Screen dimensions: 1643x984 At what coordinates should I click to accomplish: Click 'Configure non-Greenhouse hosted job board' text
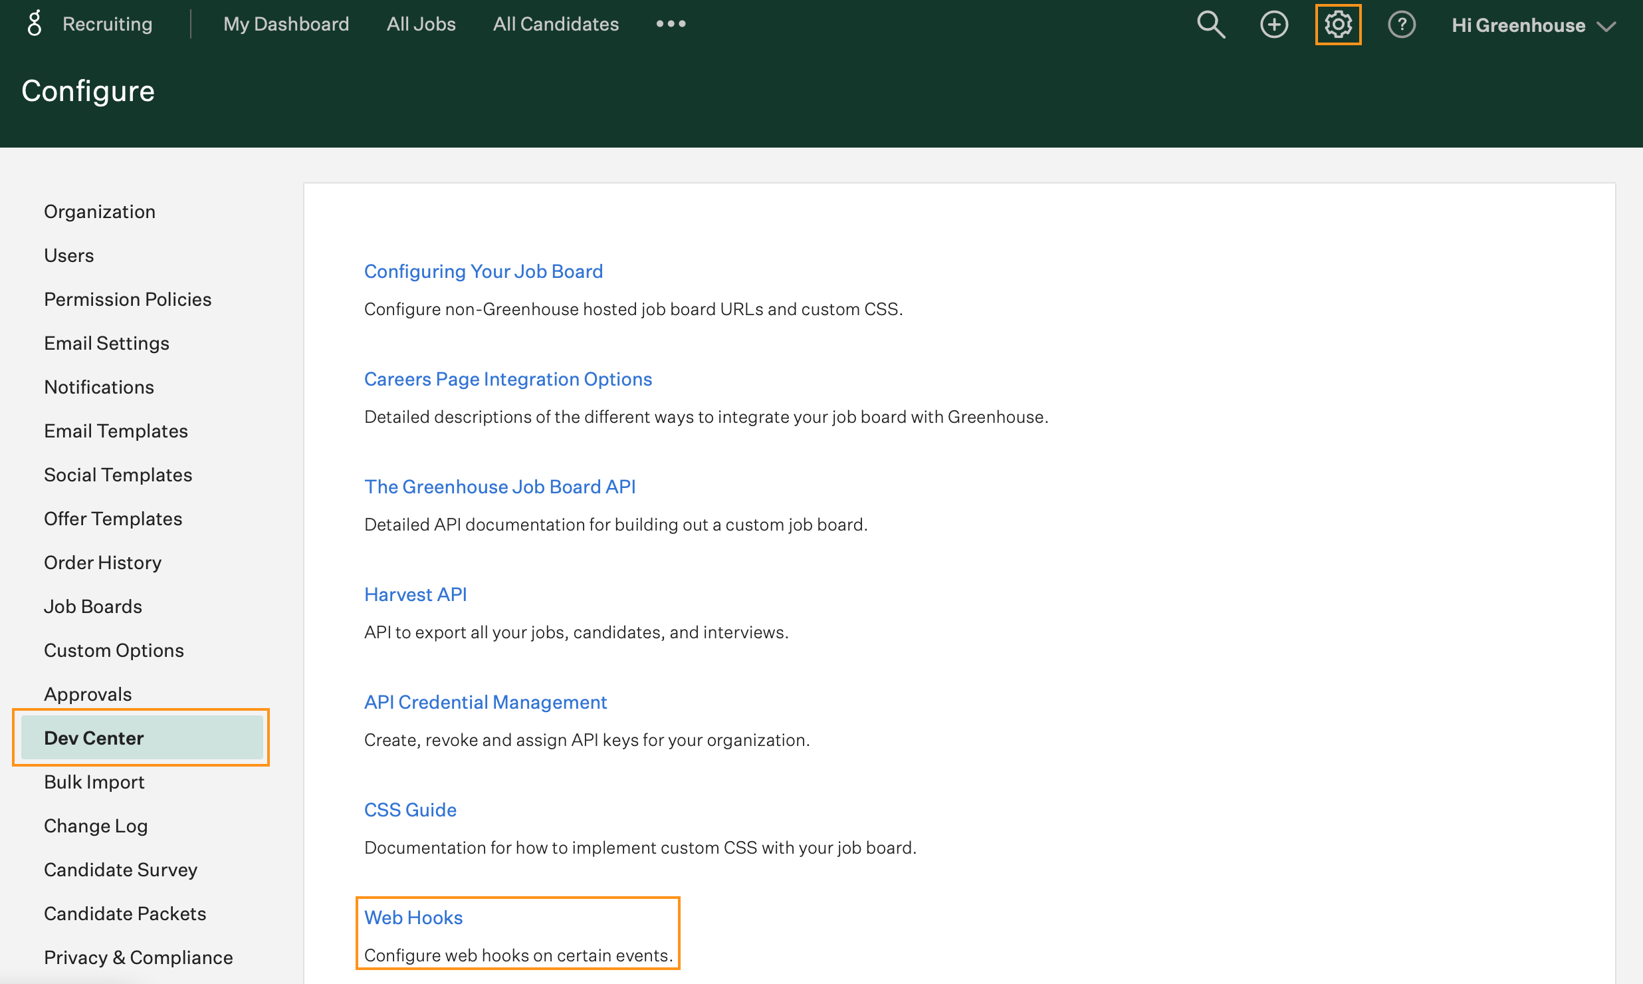pyautogui.click(x=633, y=309)
